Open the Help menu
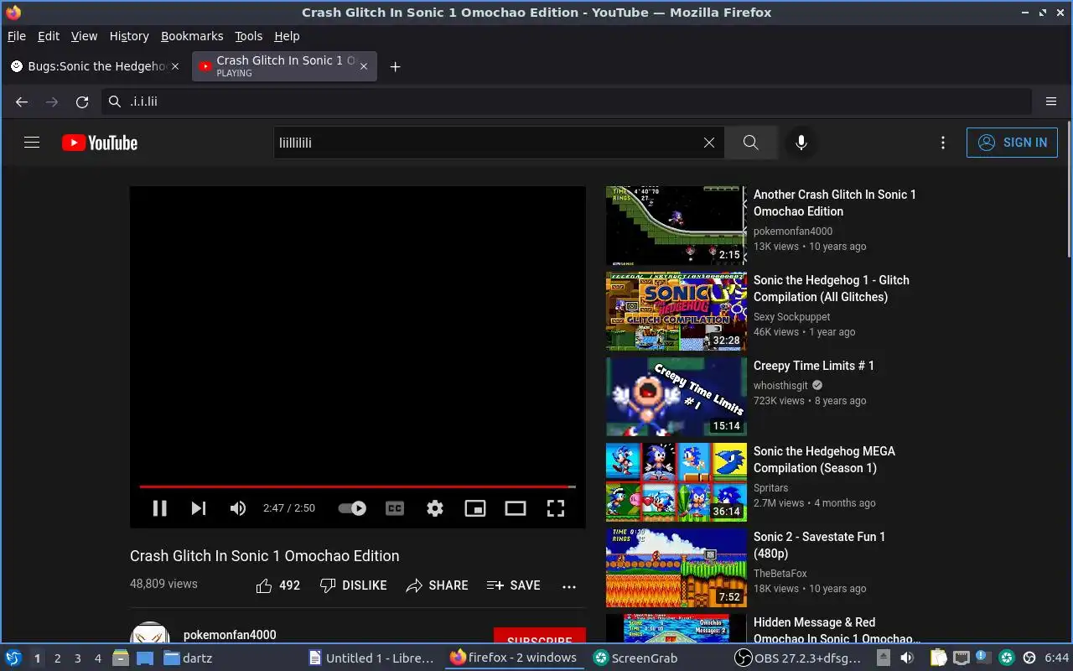Viewport: 1073px width, 671px height. [287, 36]
